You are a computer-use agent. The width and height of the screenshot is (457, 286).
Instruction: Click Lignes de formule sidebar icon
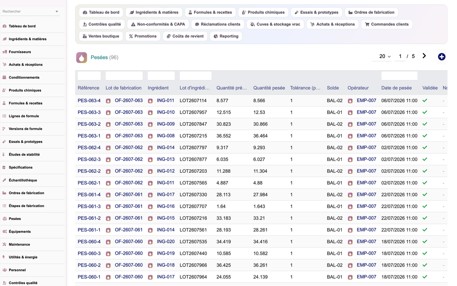pos(5,116)
